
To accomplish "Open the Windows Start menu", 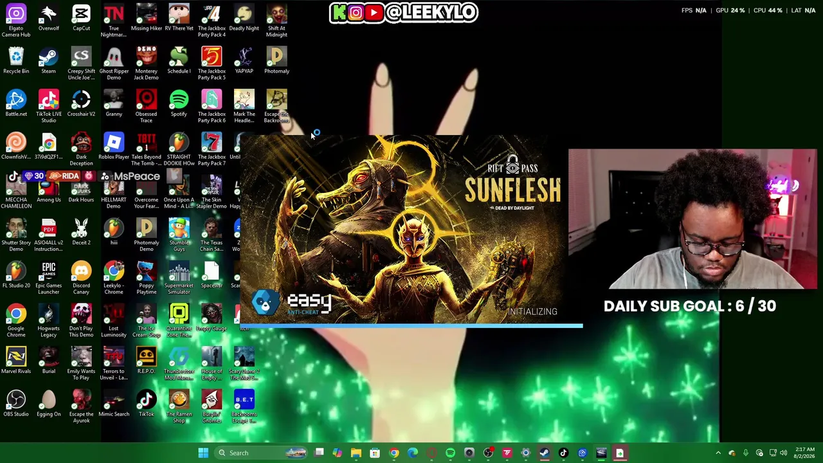I will (203, 453).
